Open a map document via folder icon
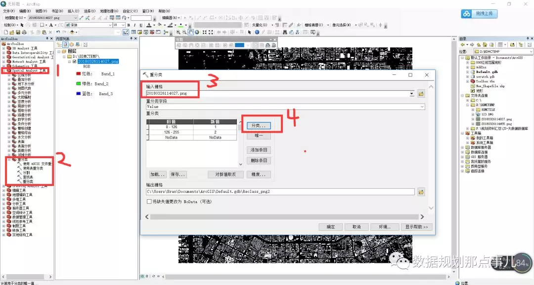534x285 pixels. [12, 32]
